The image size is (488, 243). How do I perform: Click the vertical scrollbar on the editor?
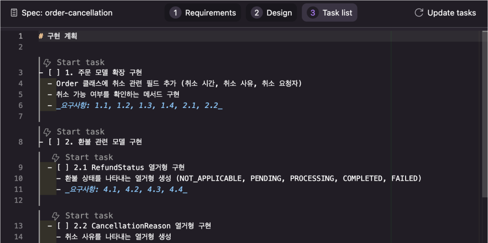pyautogui.click(x=485, y=114)
